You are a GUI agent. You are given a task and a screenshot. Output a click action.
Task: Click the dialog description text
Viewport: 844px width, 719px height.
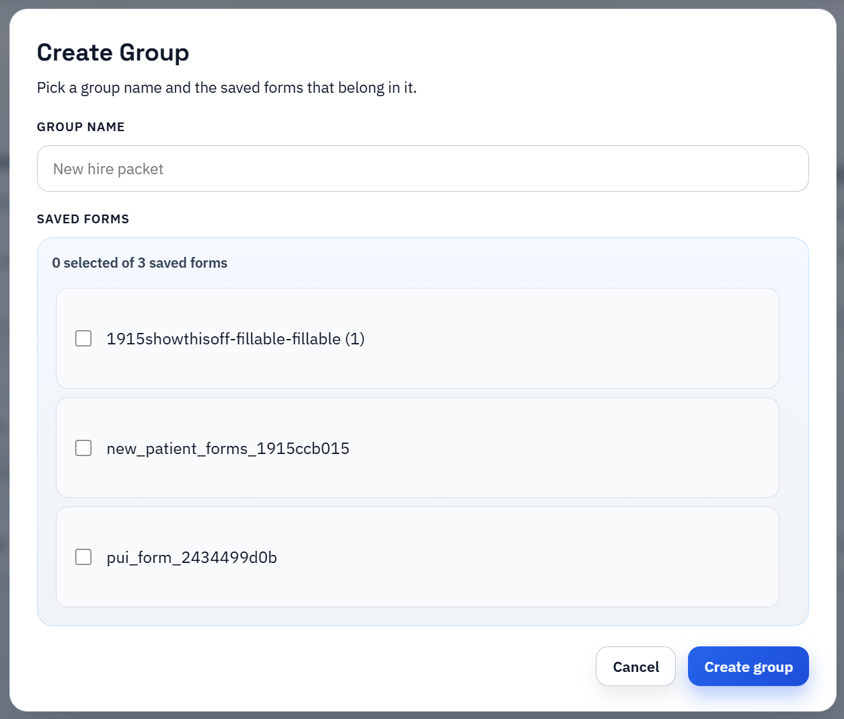click(x=227, y=87)
